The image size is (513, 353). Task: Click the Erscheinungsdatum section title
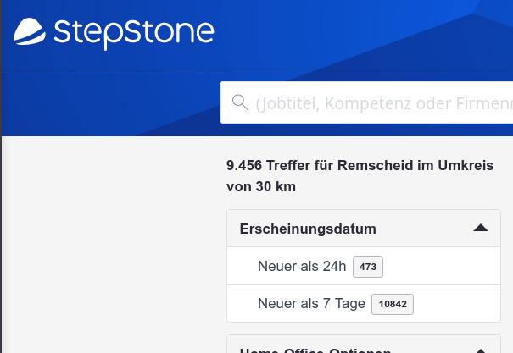pyautogui.click(x=308, y=229)
